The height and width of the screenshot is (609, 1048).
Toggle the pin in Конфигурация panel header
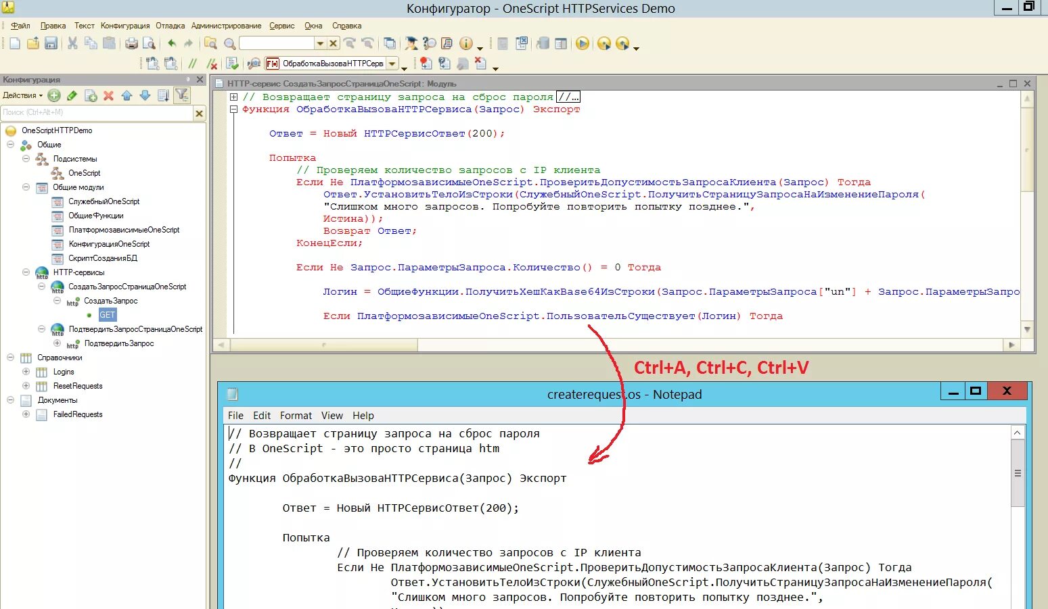(x=188, y=80)
